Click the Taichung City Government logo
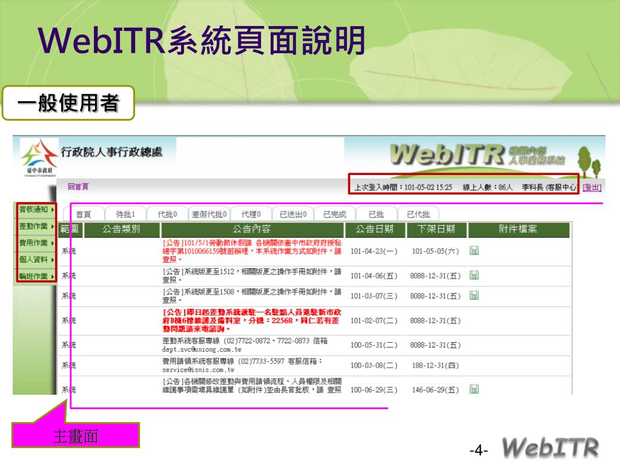 coord(39,158)
